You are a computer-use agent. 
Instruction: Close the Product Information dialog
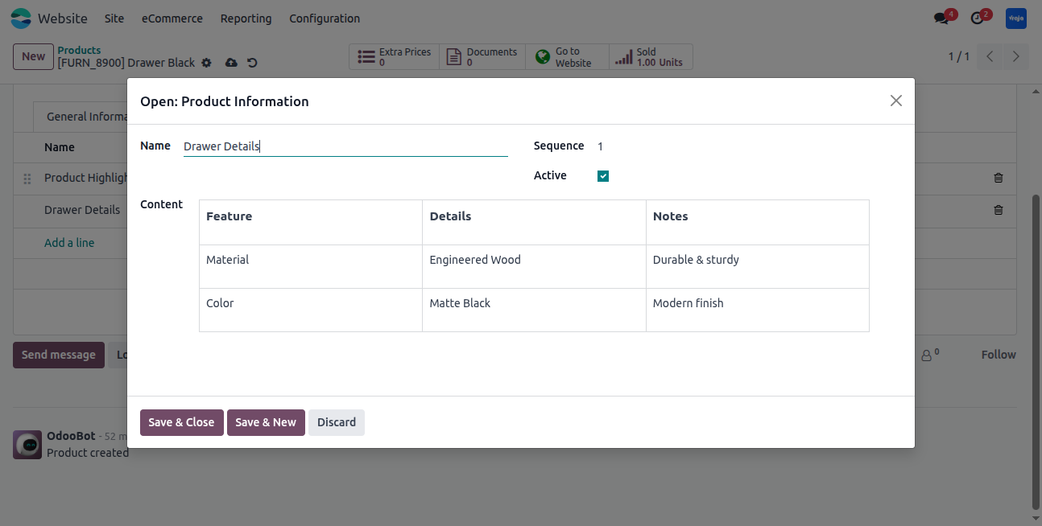pyautogui.click(x=895, y=101)
